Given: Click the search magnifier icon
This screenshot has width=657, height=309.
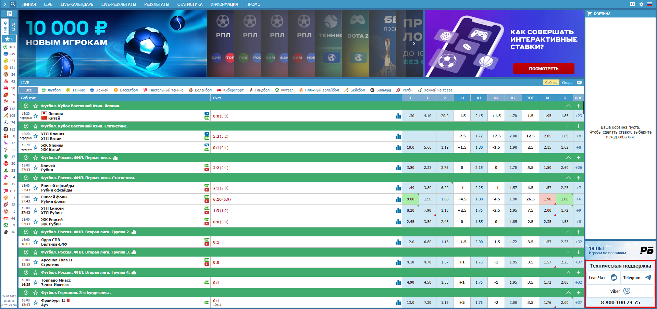Looking at the screenshot, I should click(13, 4).
